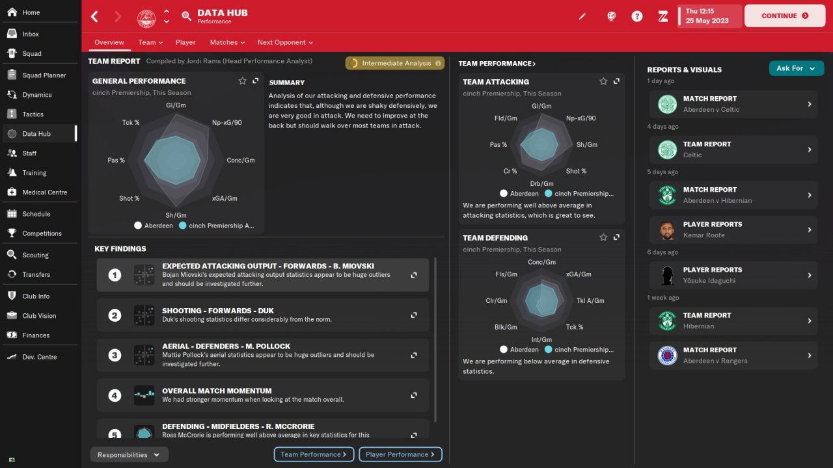
Task: Toggle the Aberdeen legend in Team Attacking
Action: [x=520, y=194]
